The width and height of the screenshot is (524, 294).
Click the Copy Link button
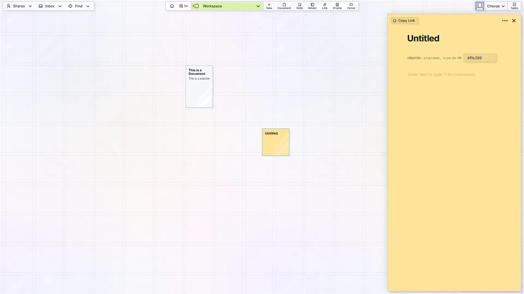click(x=404, y=20)
